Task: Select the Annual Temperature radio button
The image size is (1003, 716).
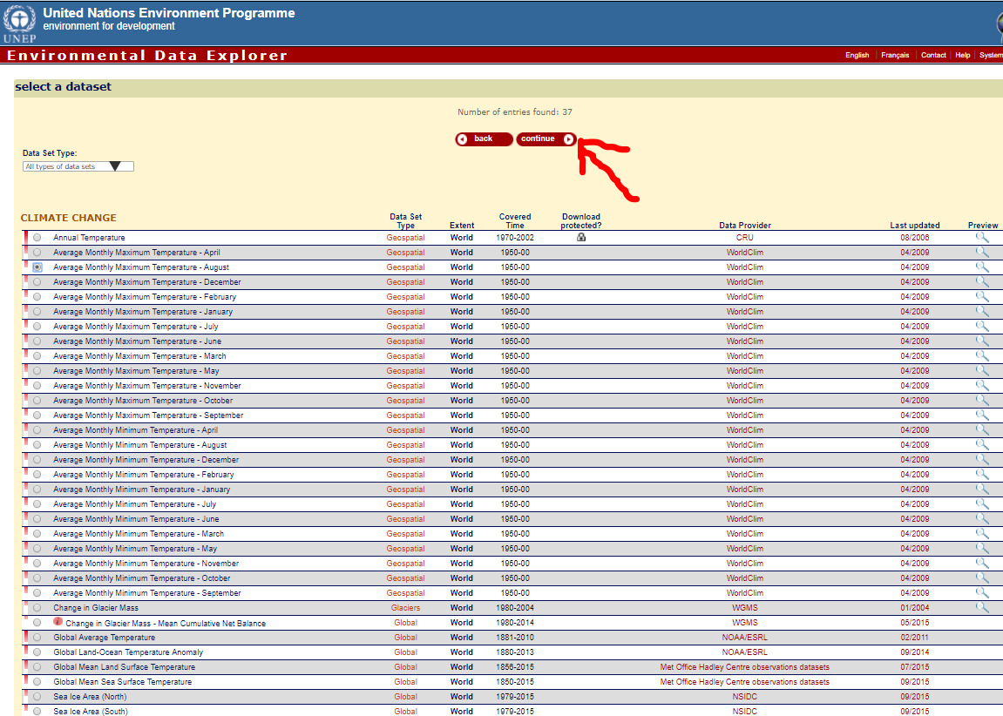Action: tap(37, 238)
